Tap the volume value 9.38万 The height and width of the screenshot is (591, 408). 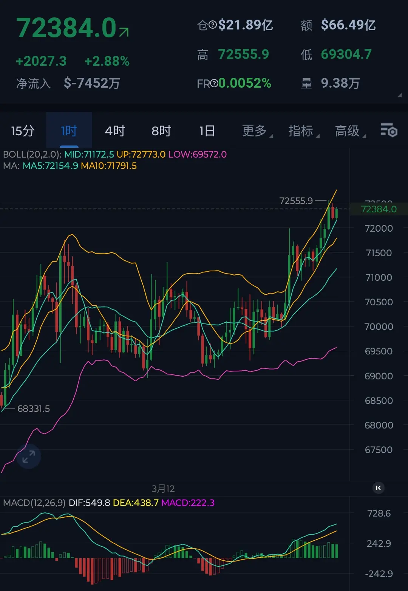(x=340, y=83)
